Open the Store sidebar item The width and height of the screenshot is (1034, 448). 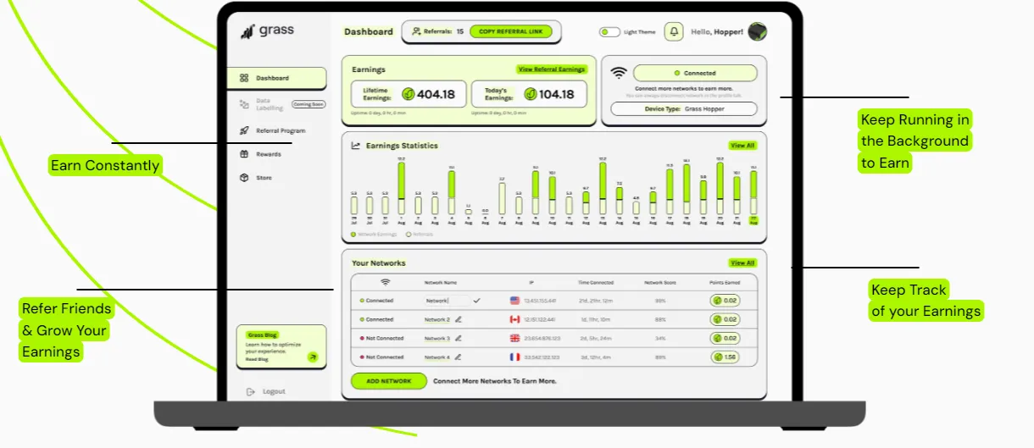pyautogui.click(x=264, y=178)
